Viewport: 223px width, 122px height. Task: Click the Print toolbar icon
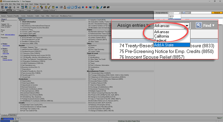pyautogui.click(x=10, y=7)
